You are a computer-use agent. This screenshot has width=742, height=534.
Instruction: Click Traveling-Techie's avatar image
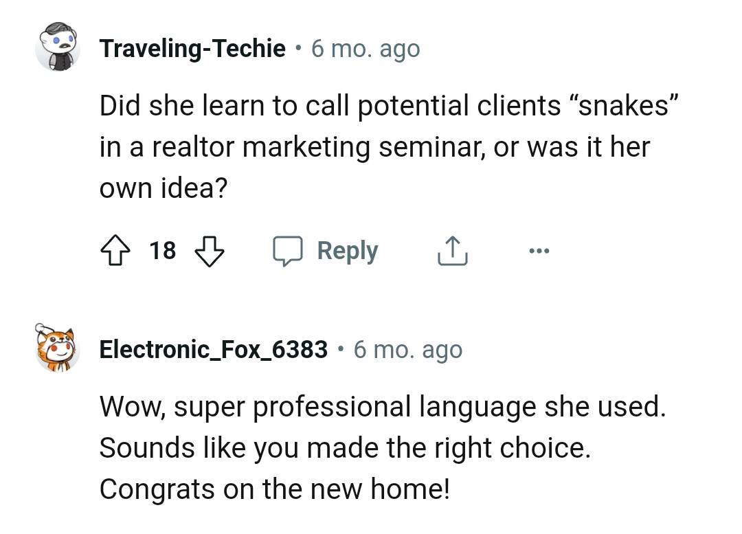click(x=58, y=48)
